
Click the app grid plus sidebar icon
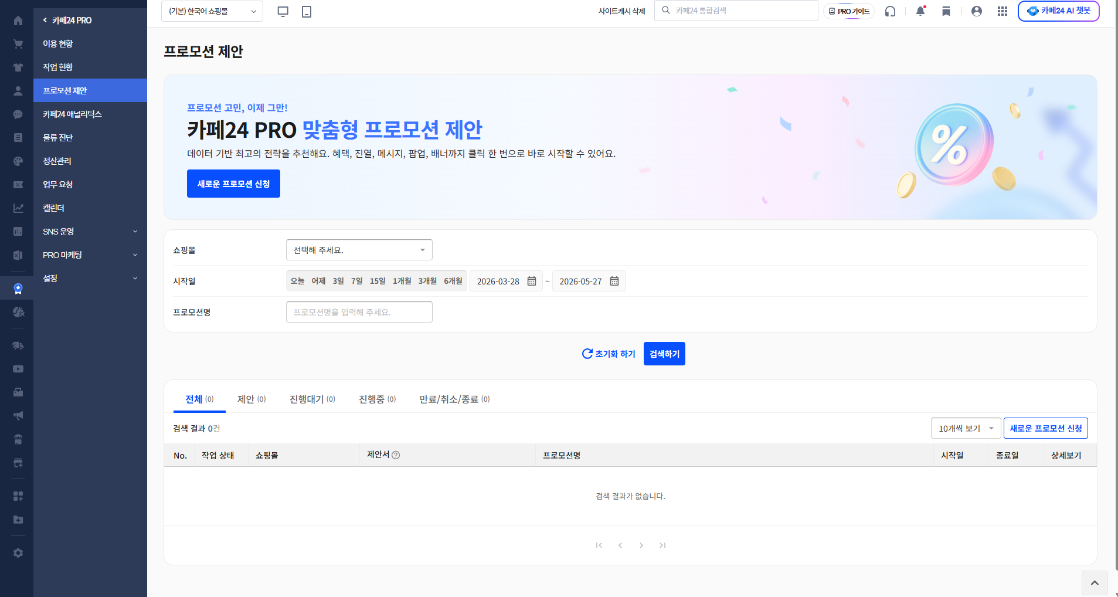[18, 496]
